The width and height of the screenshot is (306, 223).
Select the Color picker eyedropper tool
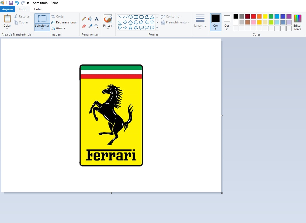(x=90, y=26)
